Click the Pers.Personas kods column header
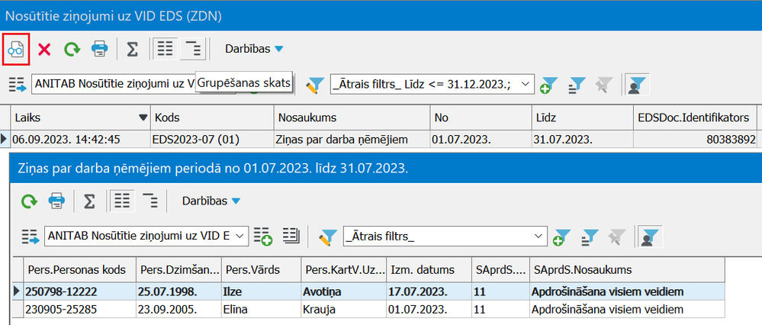The image size is (762, 325). click(80, 269)
